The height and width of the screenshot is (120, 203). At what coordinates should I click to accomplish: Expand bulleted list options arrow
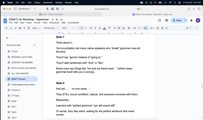(148, 28)
